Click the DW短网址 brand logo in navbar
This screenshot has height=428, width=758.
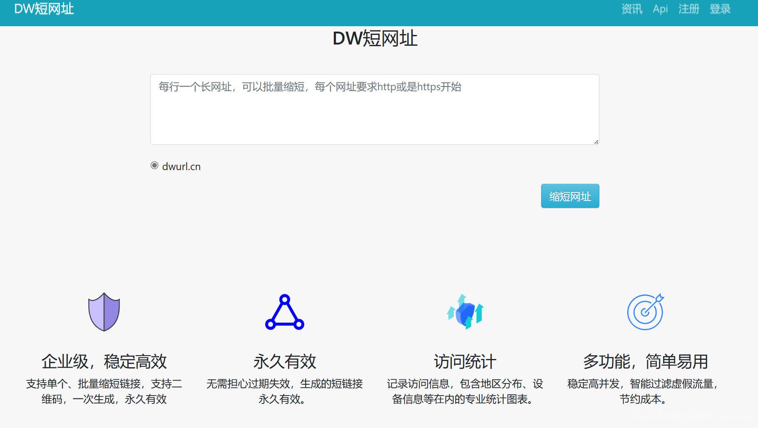coord(44,9)
